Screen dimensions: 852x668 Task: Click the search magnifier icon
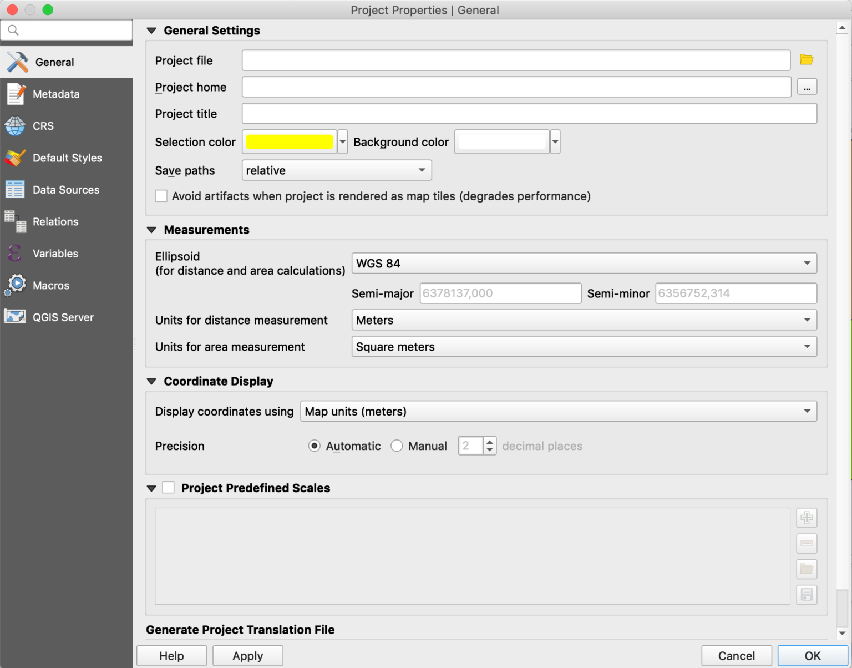click(13, 30)
